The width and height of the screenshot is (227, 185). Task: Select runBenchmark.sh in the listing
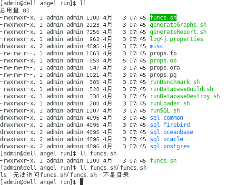tap(175, 82)
